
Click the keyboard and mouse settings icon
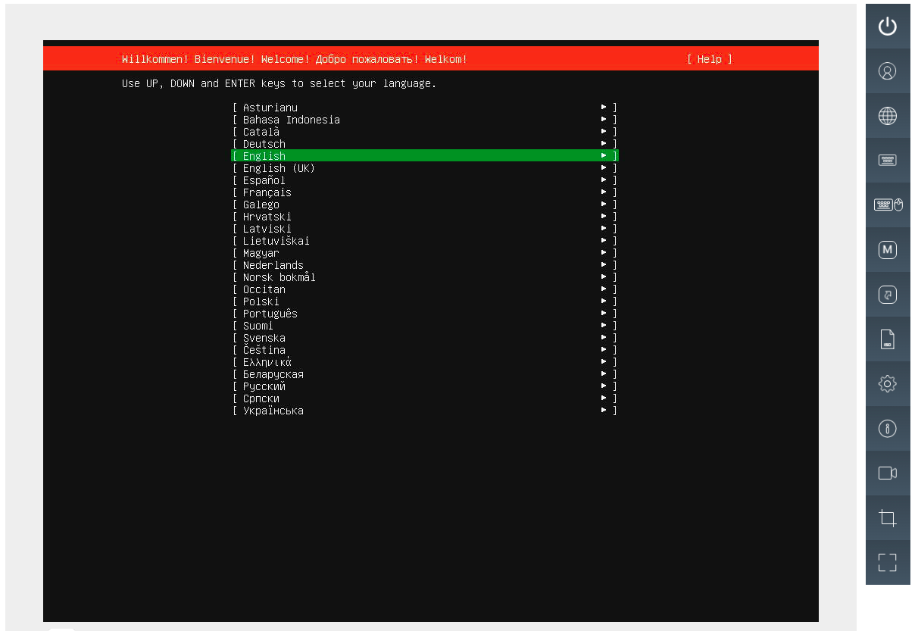click(888, 204)
